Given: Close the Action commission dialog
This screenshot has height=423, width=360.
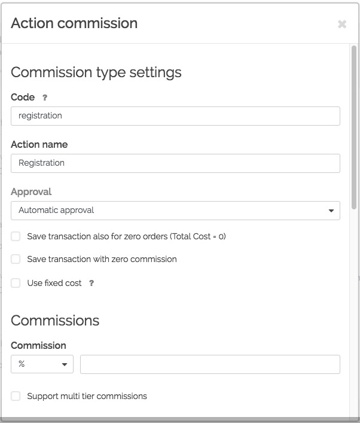Looking at the screenshot, I should [342, 25].
